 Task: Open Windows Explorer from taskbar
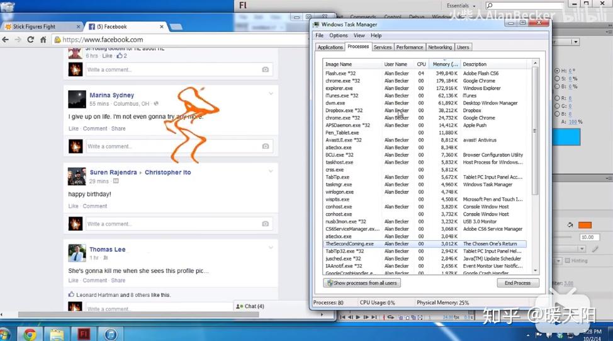click(x=57, y=334)
